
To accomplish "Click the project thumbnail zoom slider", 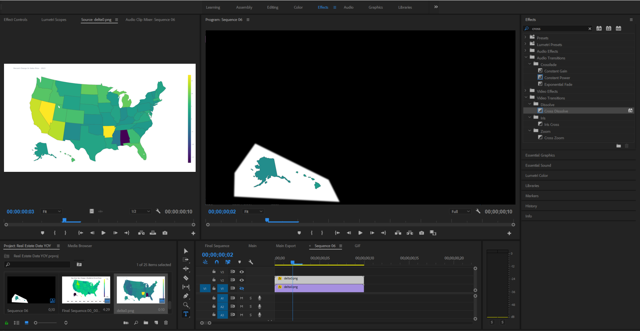I will (x=36, y=323).
